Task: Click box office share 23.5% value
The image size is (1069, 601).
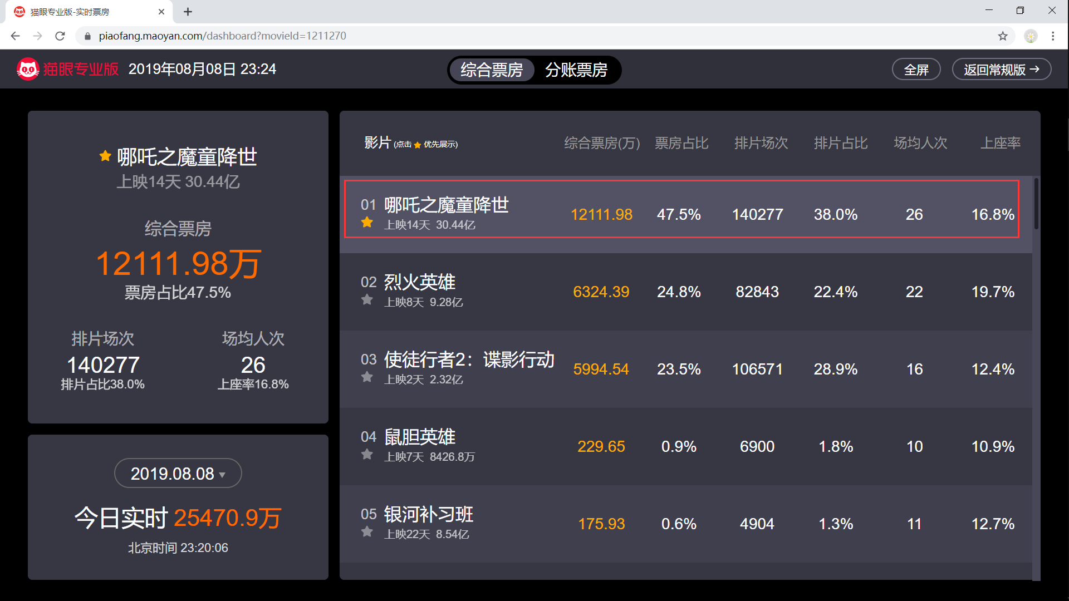Action: tap(679, 369)
